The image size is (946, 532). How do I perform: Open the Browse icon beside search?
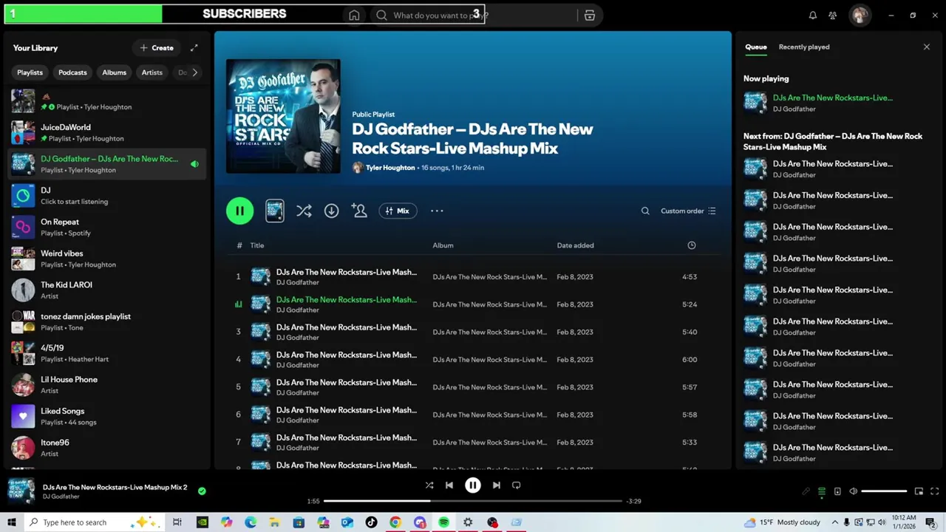tap(590, 16)
